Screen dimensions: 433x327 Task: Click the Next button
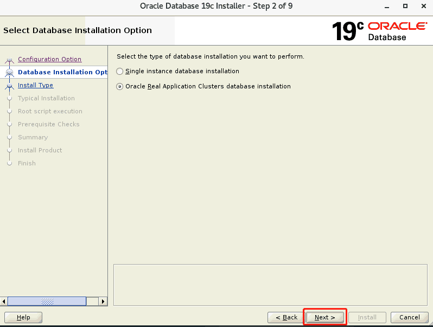coord(325,317)
